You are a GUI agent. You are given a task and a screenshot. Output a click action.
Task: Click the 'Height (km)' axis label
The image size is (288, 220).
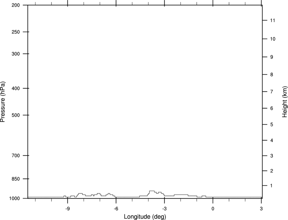click(x=285, y=102)
